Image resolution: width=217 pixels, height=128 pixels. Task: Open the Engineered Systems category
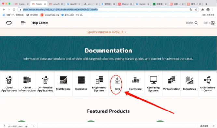pos(99,83)
